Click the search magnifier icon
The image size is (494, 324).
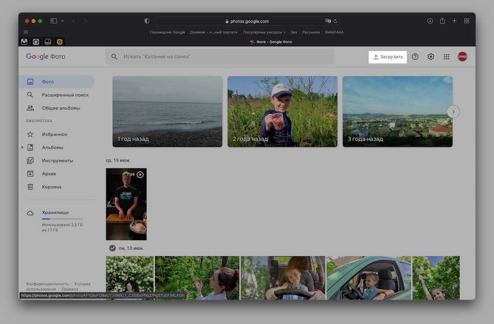[114, 57]
